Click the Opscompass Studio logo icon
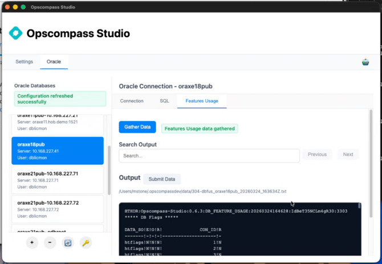The height and width of the screenshot is (264, 382). coord(16,34)
